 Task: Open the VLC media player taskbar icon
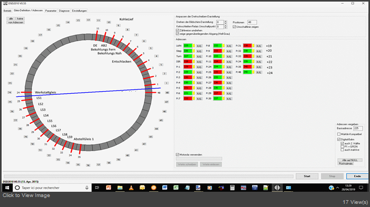[131, 188]
